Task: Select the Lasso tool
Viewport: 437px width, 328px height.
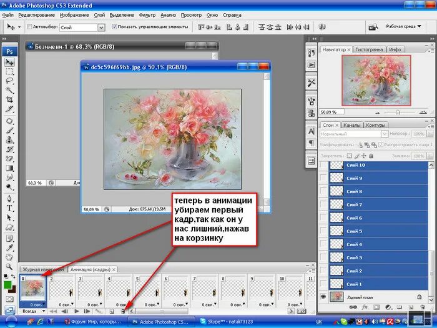Action: click(x=10, y=81)
